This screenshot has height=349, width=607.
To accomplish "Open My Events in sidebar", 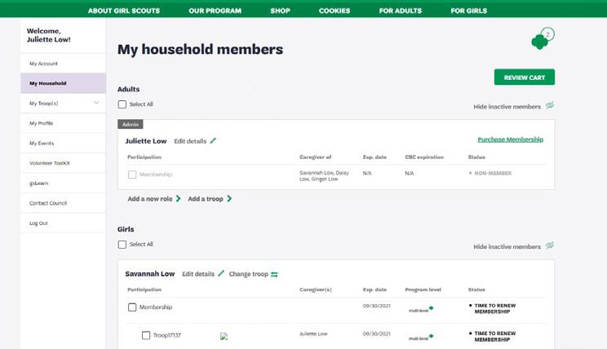I will coord(63,144).
